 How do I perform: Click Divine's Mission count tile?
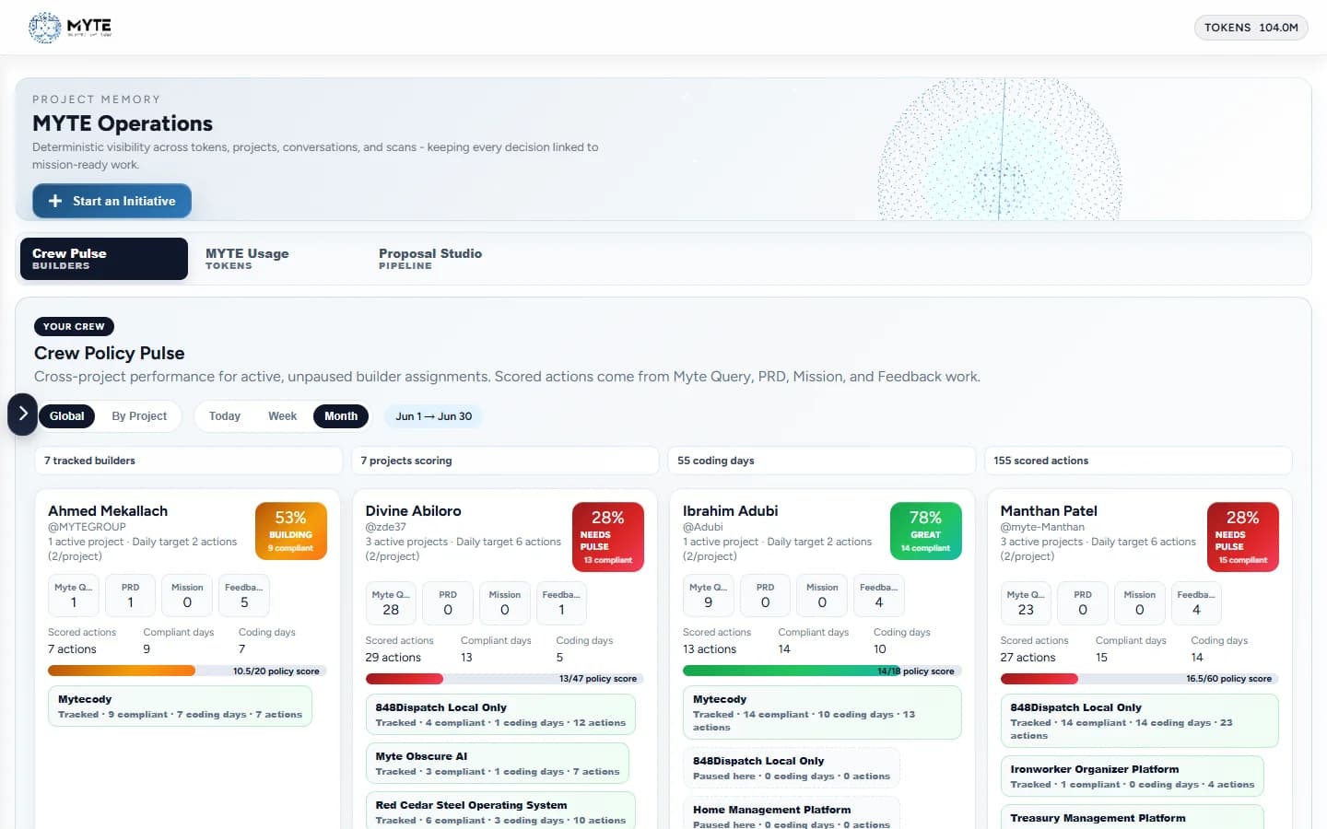(x=504, y=603)
